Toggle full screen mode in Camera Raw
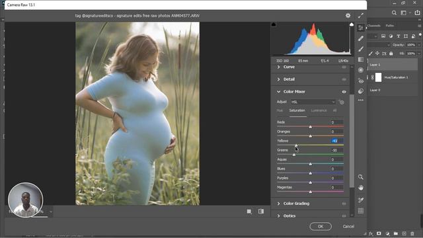 tap(361, 16)
